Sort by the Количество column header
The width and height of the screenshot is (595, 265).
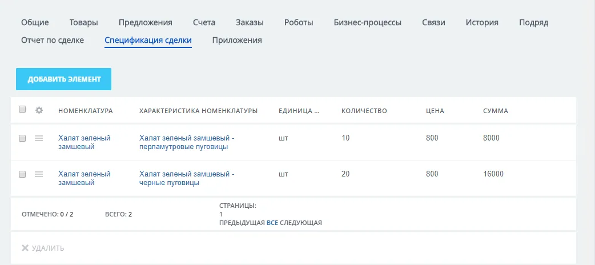364,111
